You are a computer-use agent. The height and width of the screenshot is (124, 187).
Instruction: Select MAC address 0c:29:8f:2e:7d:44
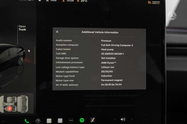point(111,84)
